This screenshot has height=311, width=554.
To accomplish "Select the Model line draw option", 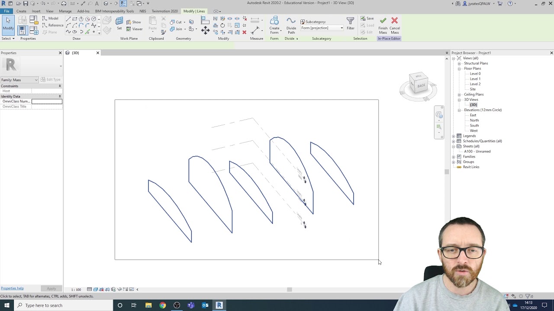I will pyautogui.click(x=50, y=19).
